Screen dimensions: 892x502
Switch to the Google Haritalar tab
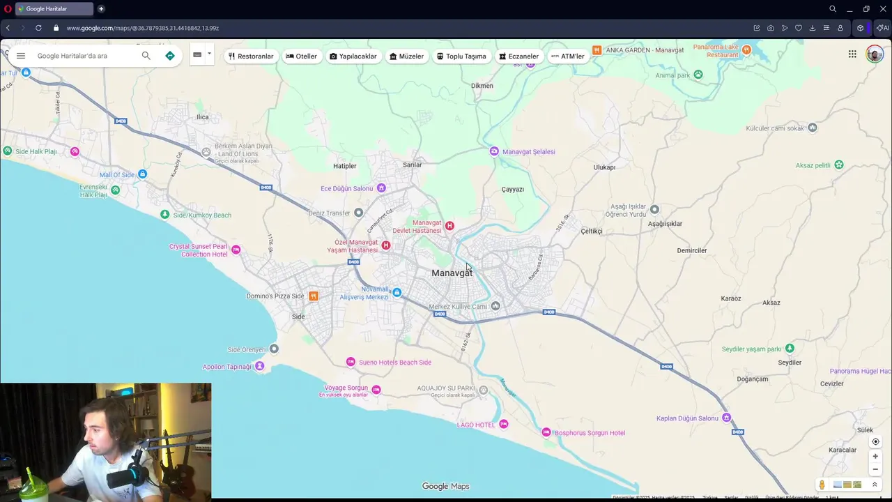pos(54,9)
